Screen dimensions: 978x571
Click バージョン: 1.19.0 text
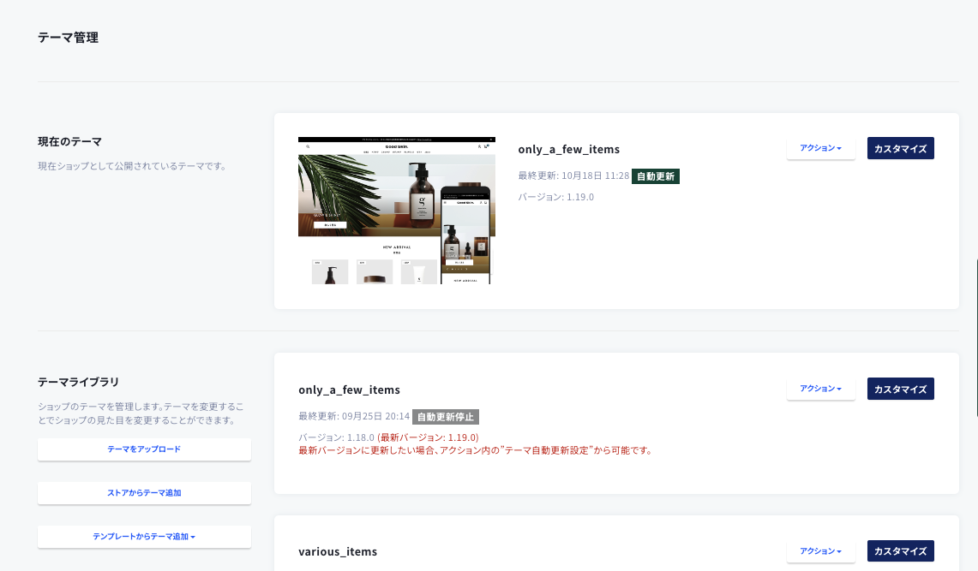coord(555,197)
